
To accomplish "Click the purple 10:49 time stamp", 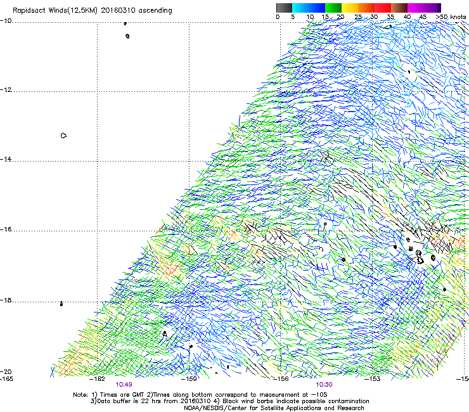I will [x=124, y=385].
